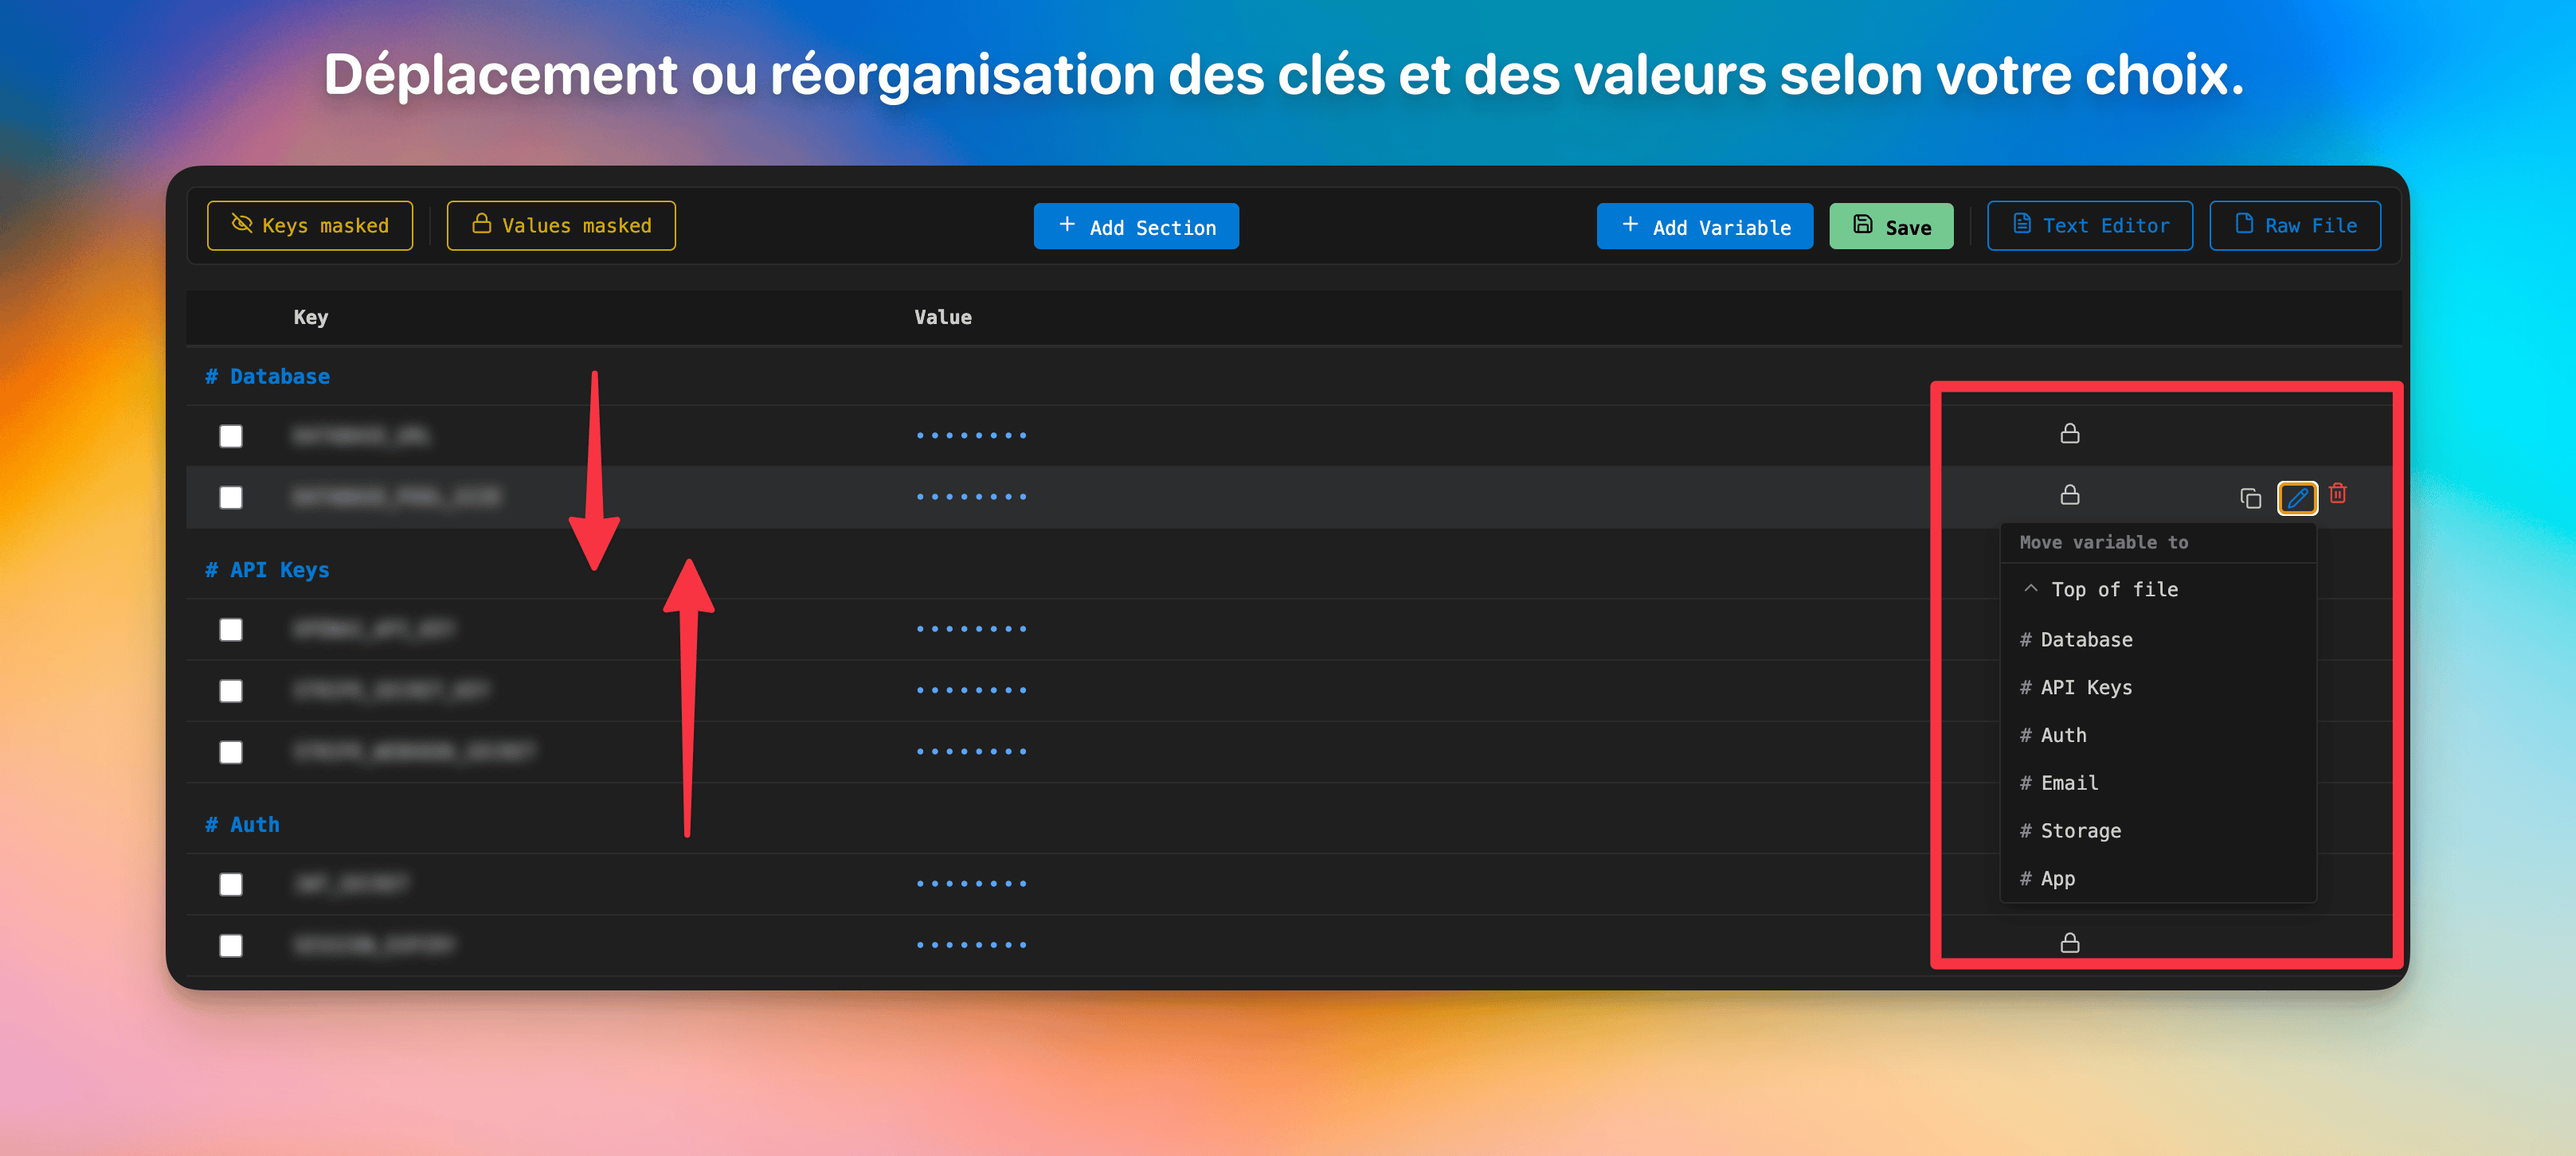Click the Add Section button
Screen dimensions: 2576x1156
1136,226
